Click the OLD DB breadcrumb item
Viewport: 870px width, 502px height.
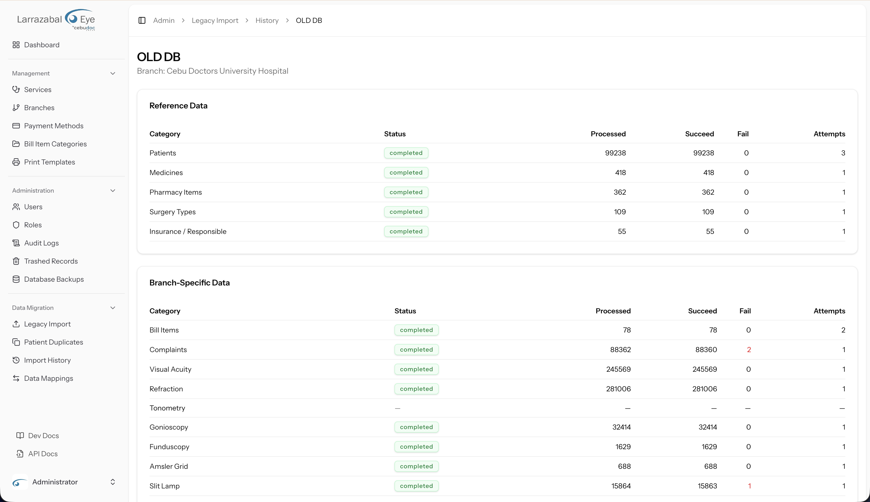pyautogui.click(x=309, y=20)
